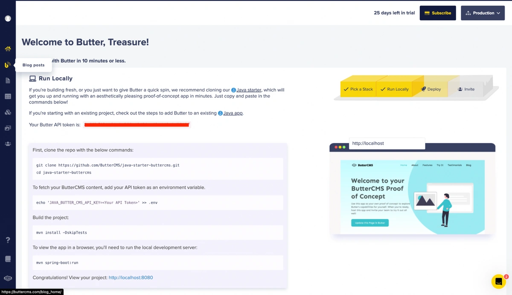Open the Collections table icon in sidebar
This screenshot has width=512, height=295.
coord(8,97)
